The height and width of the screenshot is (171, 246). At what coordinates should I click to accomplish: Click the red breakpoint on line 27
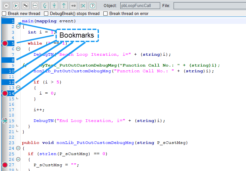(x=5, y=165)
